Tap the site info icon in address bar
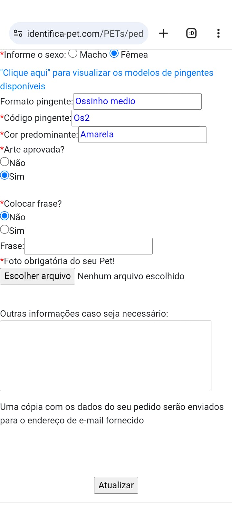Screen dimensions: 232x516 (x=18, y=33)
